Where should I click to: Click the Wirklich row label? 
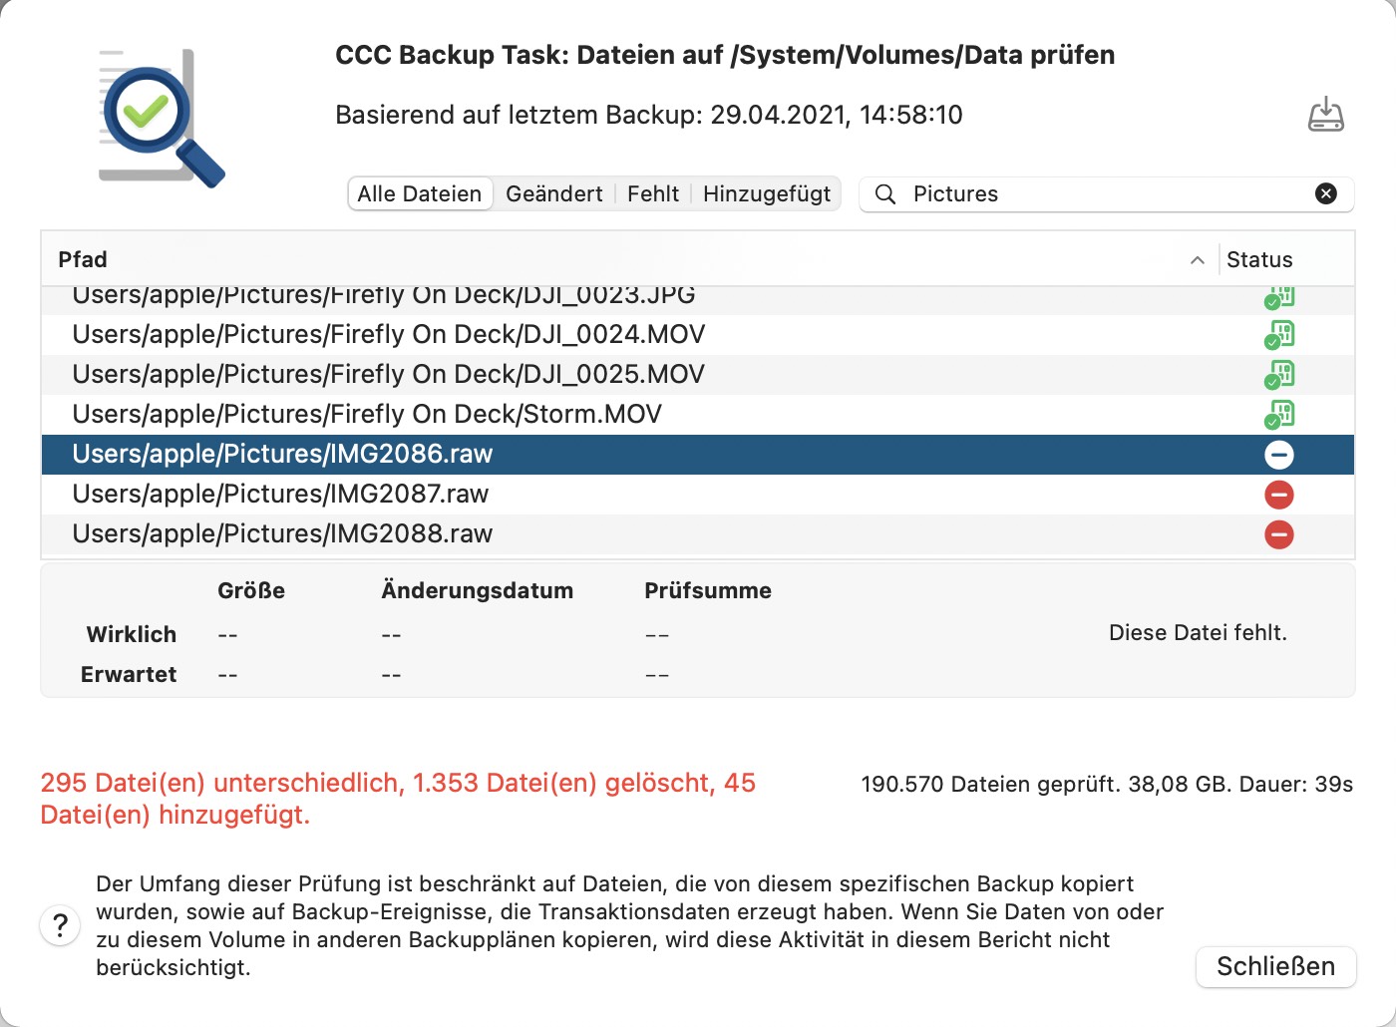(132, 634)
